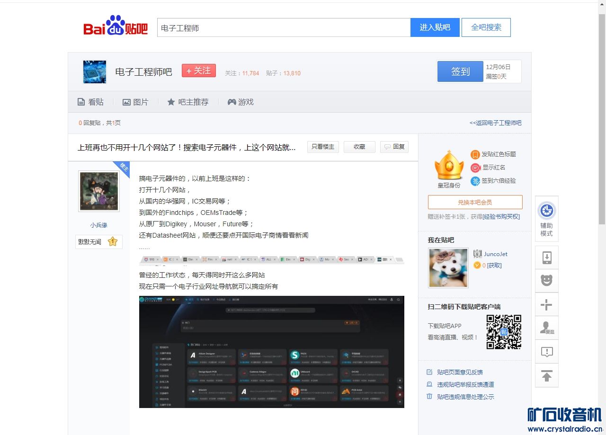The width and height of the screenshot is (606, 435).
Task: Click the line 现在只需一个电子行业网址导航就可以搞定所有
Action: coord(208,286)
